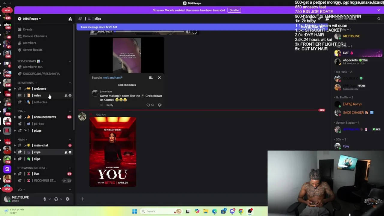Image resolution: width=384 pixels, height=216 pixels.
Task: Open the [AFK] Kozyy member profile
Action: pos(357,104)
